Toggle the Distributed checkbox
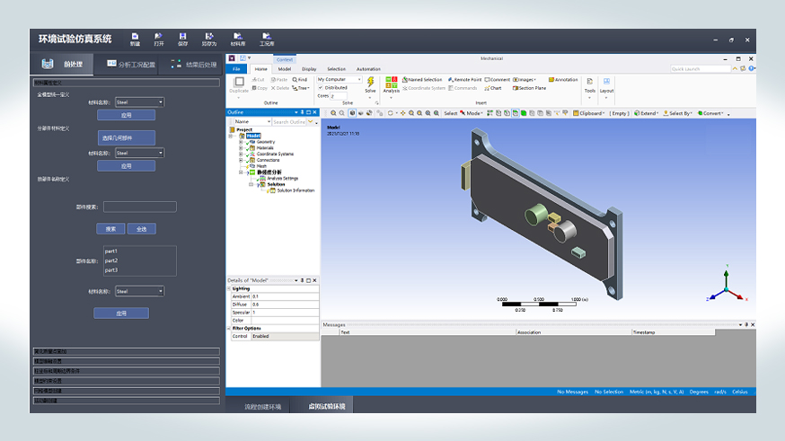The width and height of the screenshot is (785, 441). [321, 88]
